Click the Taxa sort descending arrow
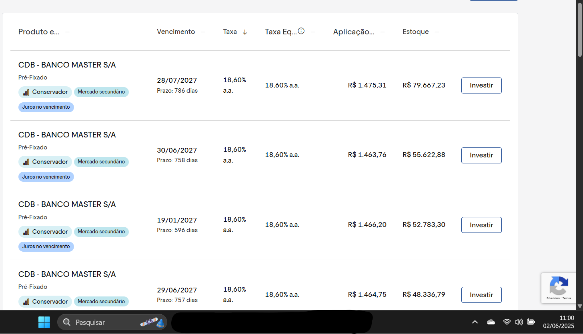583x334 pixels. pyautogui.click(x=245, y=32)
